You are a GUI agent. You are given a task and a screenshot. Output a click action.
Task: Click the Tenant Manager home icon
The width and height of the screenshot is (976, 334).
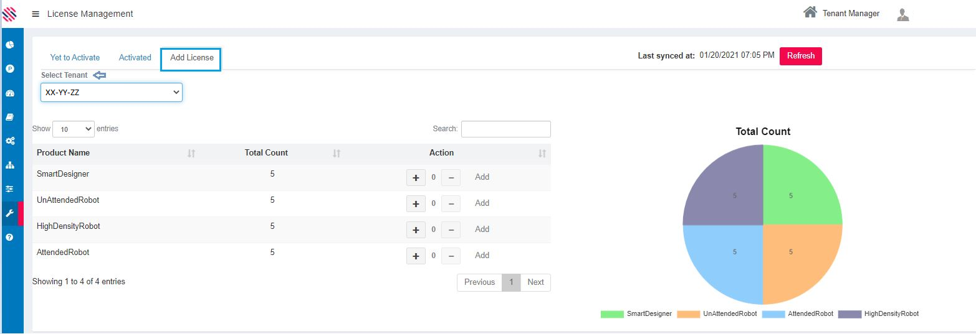pos(810,12)
